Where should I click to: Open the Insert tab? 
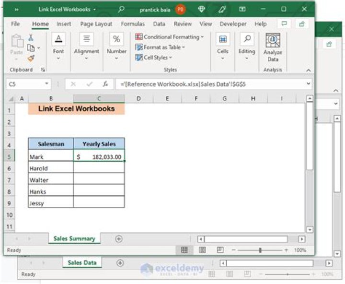64,24
